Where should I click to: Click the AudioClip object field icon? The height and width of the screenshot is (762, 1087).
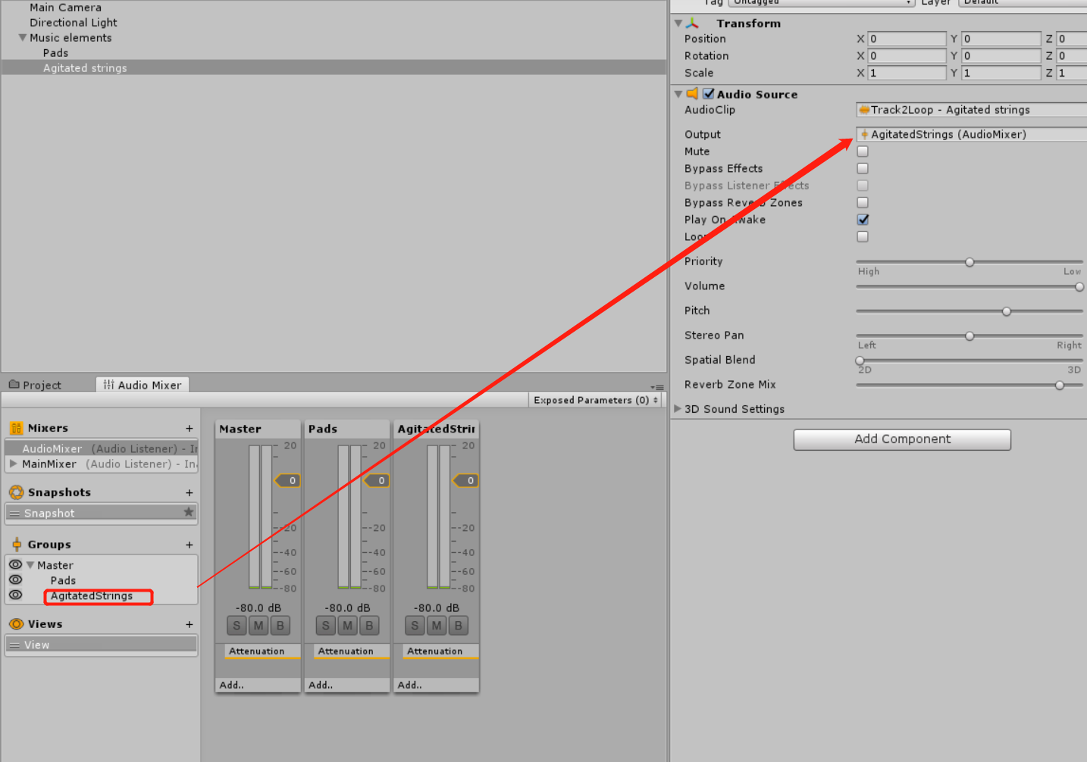[864, 110]
